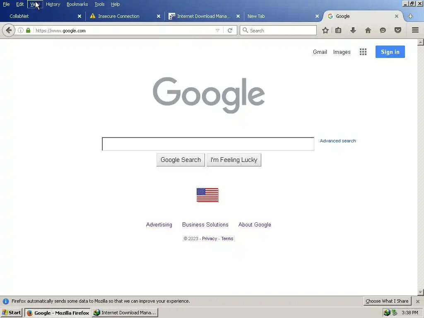The height and width of the screenshot is (318, 424).
Task: Open the Hello chat smiley icon
Action: pyautogui.click(x=383, y=30)
